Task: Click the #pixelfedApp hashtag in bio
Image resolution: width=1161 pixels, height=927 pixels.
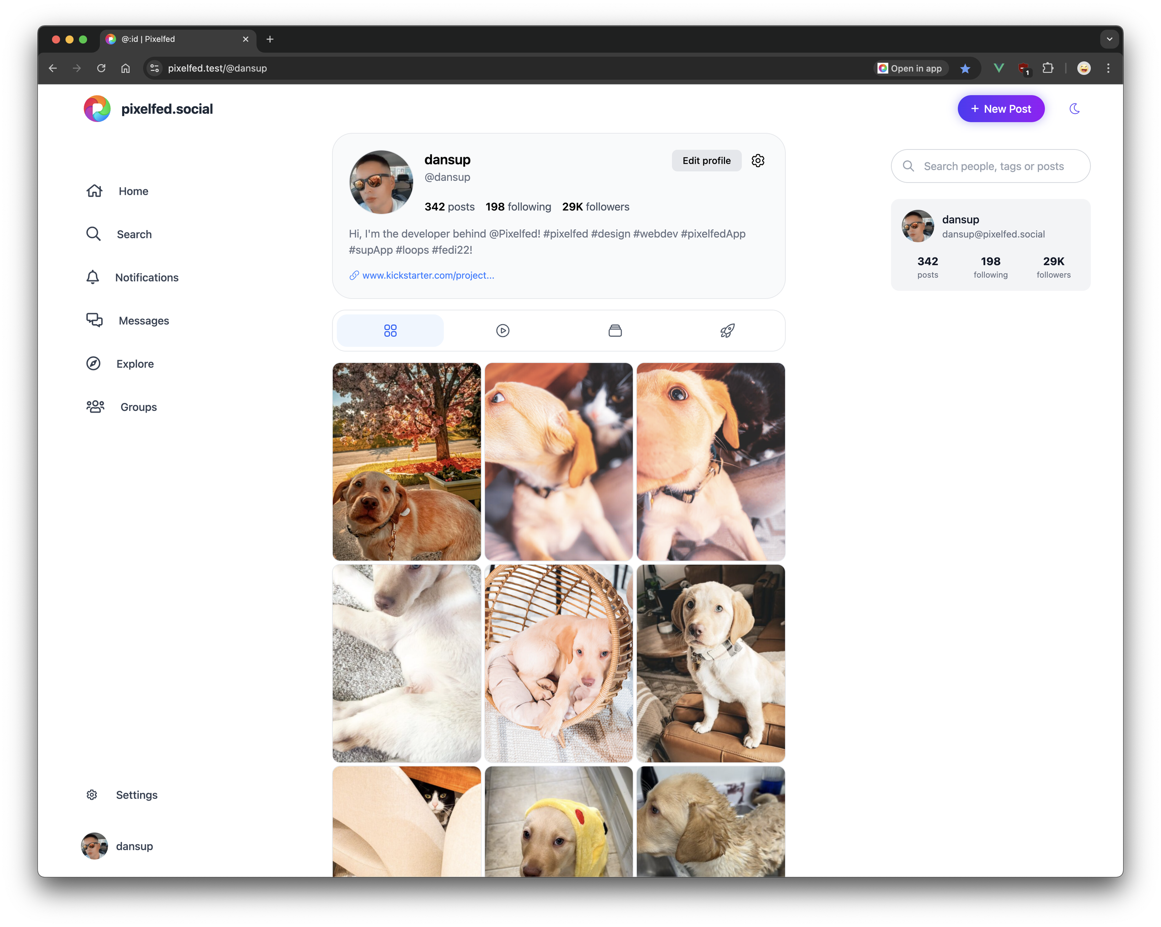Action: [713, 234]
